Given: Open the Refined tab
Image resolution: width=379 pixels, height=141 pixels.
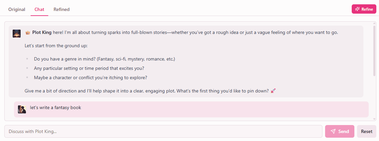Looking at the screenshot, I should coord(62,9).
